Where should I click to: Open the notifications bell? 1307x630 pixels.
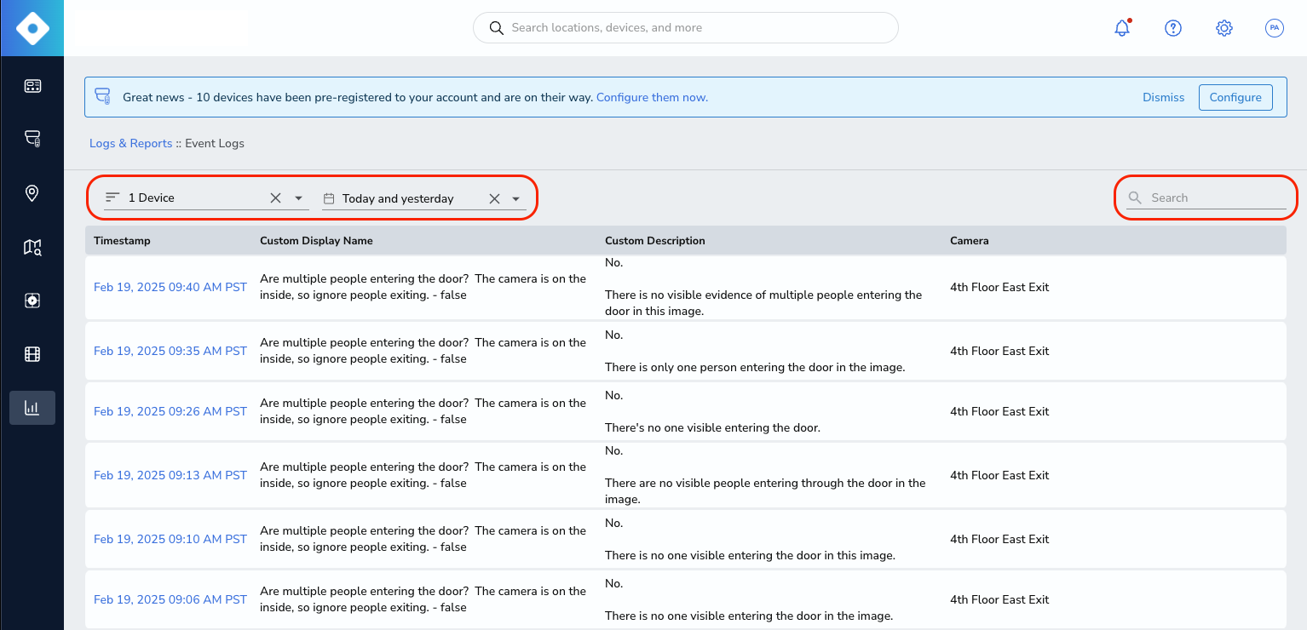click(x=1122, y=28)
